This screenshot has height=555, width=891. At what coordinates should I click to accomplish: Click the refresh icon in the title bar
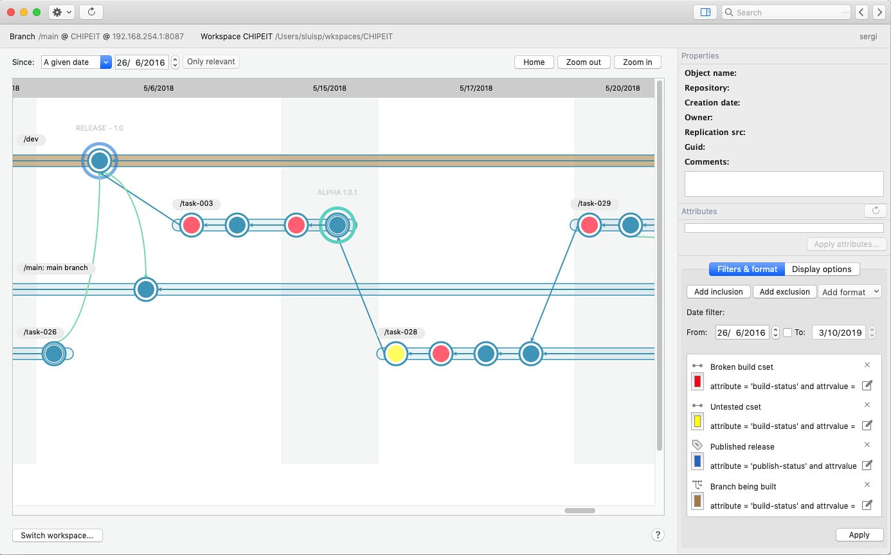pos(91,12)
